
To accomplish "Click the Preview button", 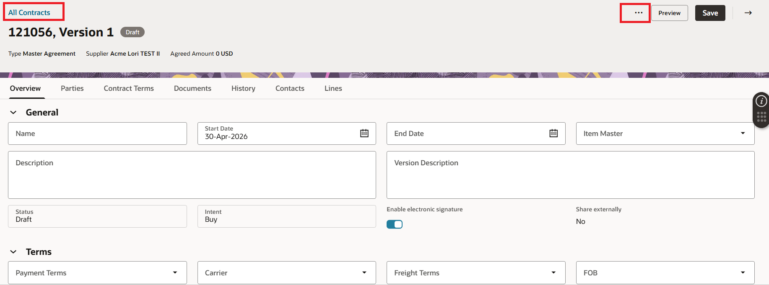I will [x=669, y=13].
